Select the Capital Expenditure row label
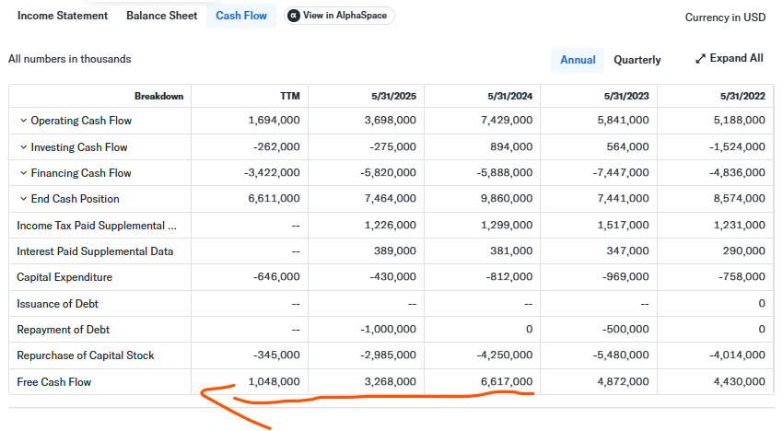The width and height of the screenshot is (783, 431). pos(64,277)
